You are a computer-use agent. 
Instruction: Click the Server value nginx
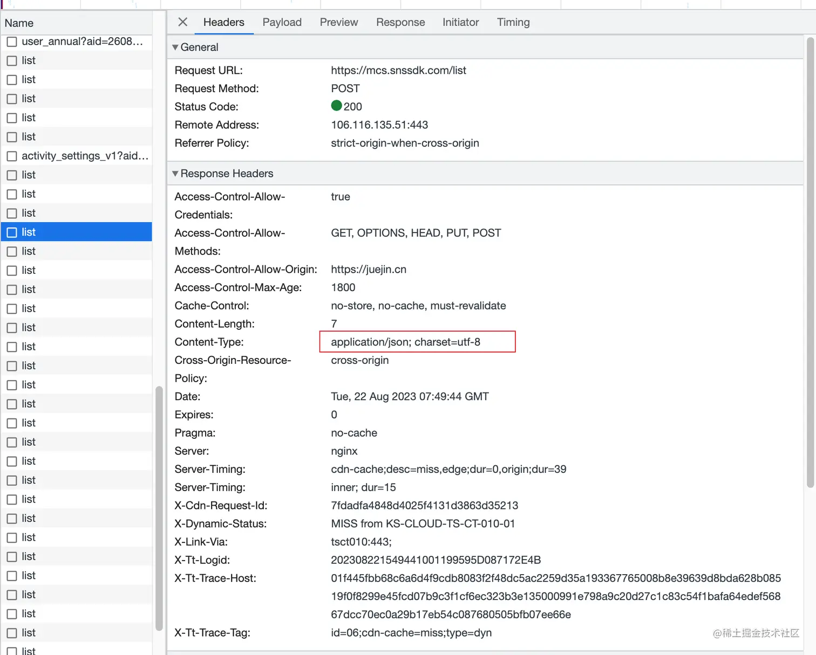click(344, 451)
